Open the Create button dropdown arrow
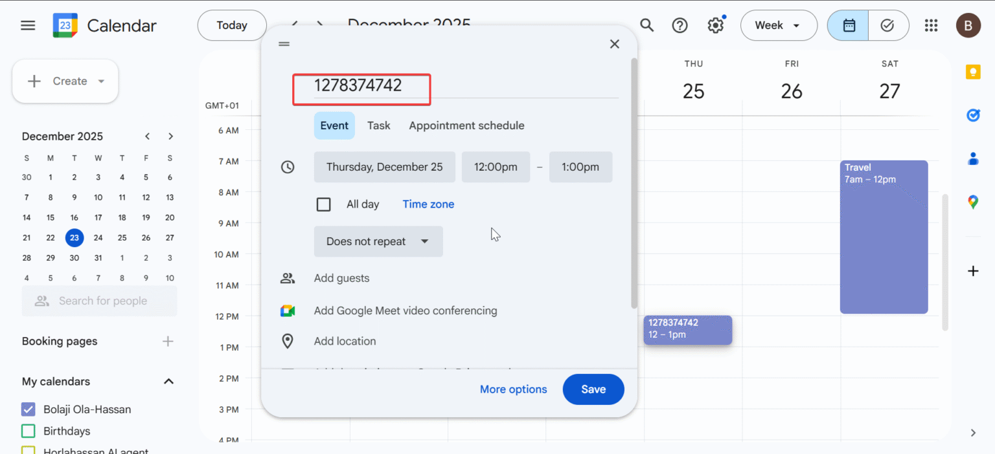 [x=101, y=81]
